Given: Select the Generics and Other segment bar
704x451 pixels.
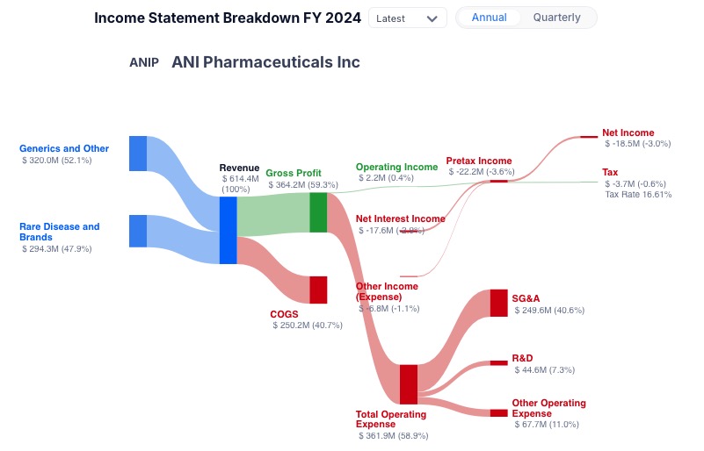Looking at the screenshot, I should coord(138,154).
